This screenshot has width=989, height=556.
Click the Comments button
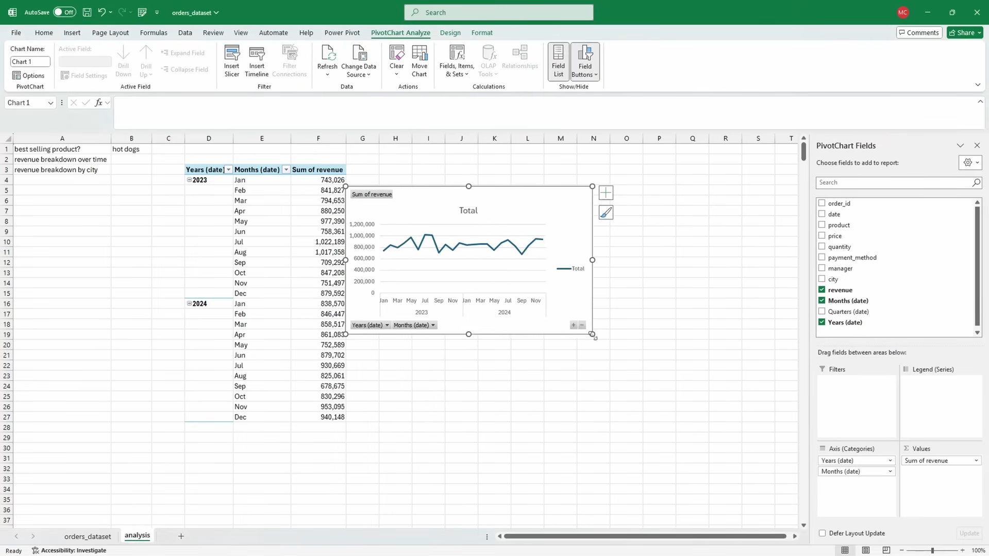coord(919,32)
